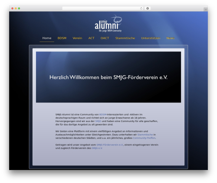Click the Herzlich Willkommen banner heading
This screenshot has width=217, height=183.
point(108,77)
